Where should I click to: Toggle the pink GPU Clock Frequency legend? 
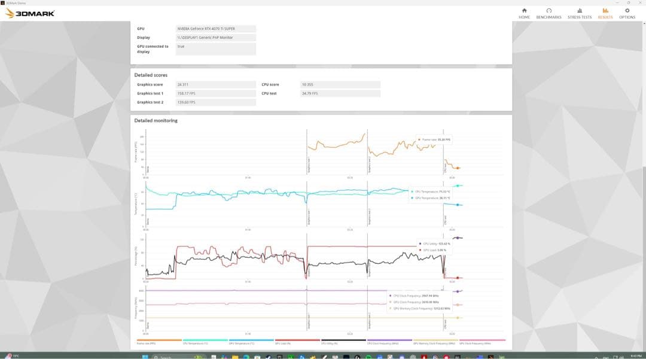(482, 342)
